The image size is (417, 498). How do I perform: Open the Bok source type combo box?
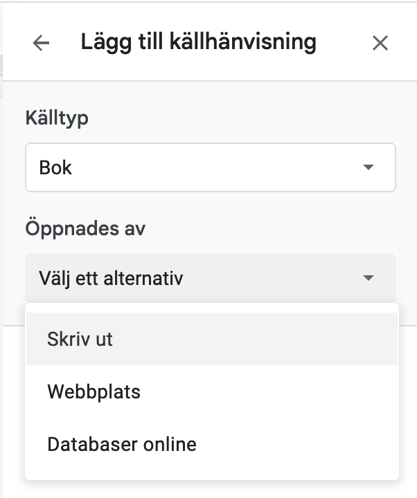point(211,167)
